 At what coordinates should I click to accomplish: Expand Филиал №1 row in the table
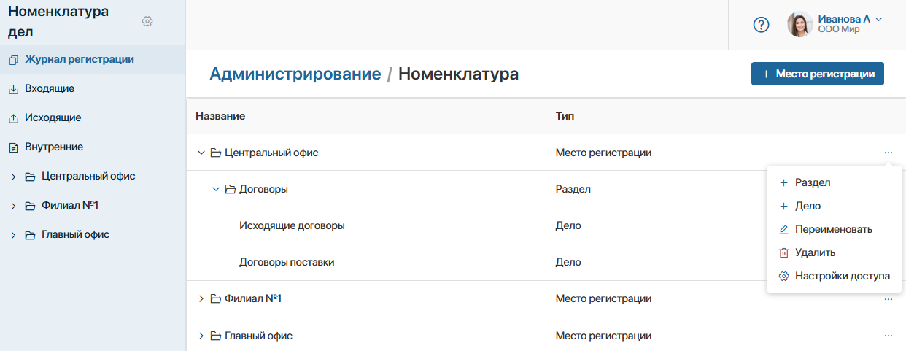pos(201,298)
